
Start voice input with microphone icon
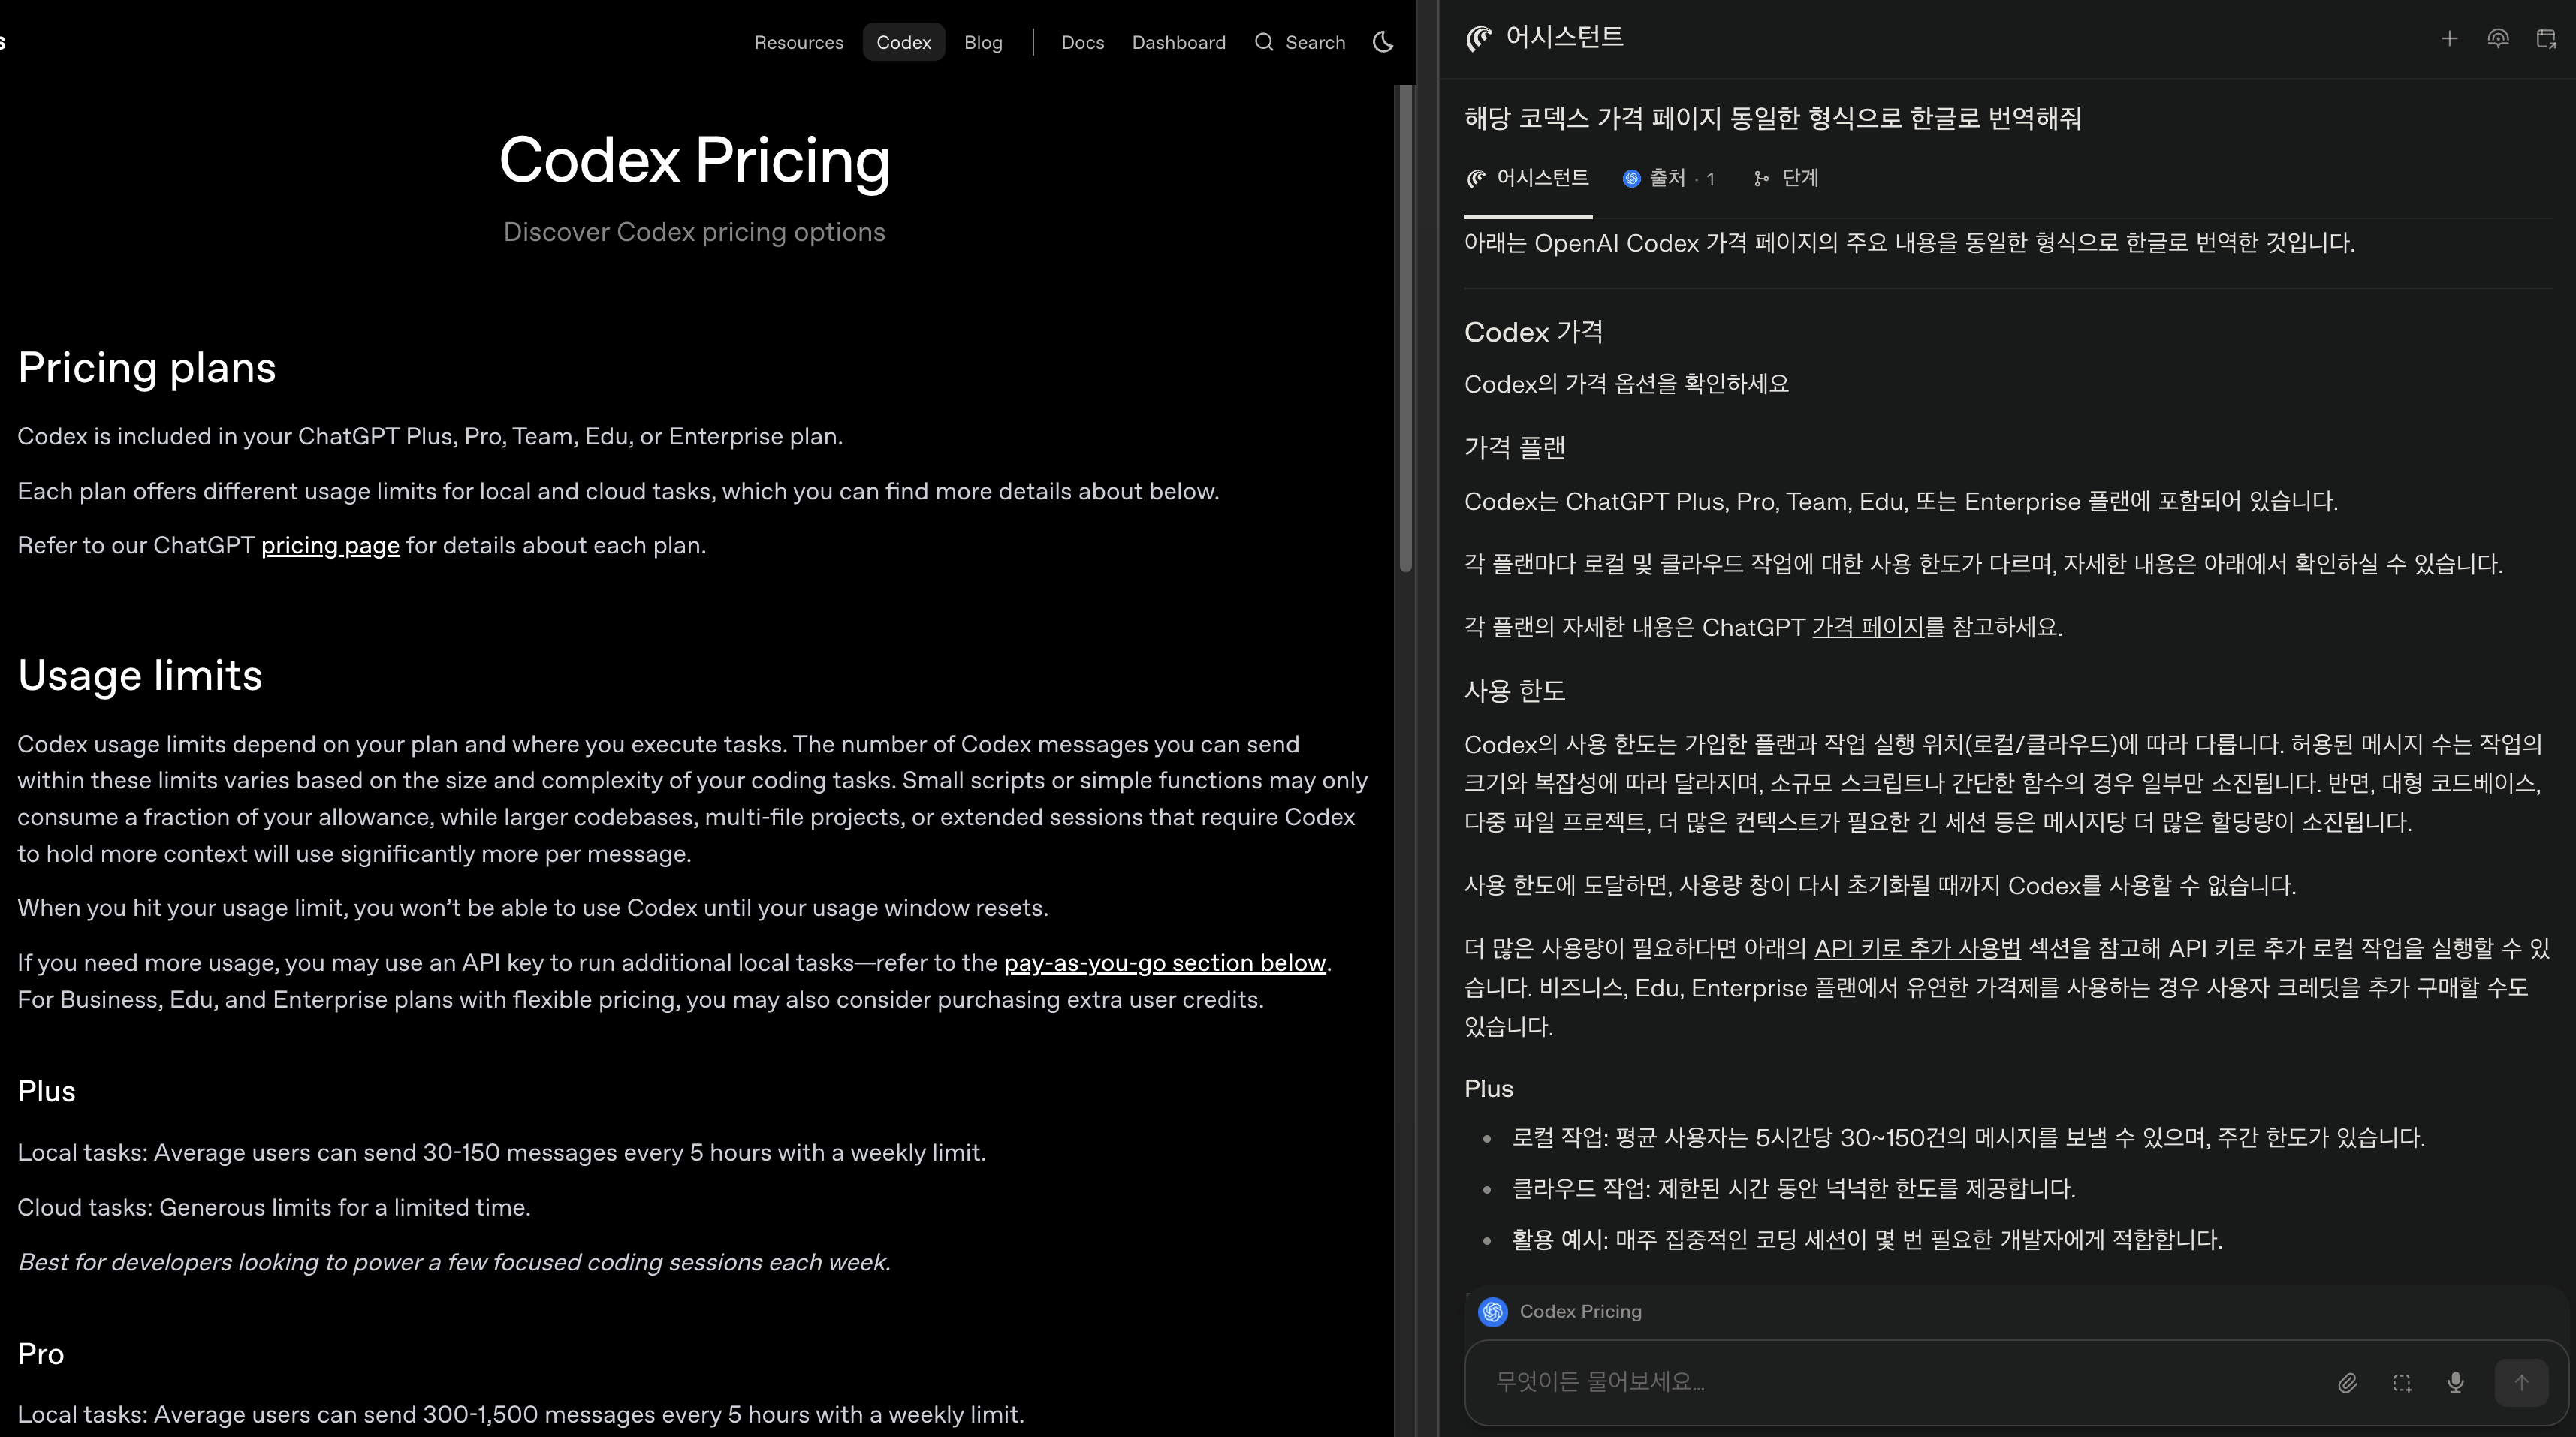(x=2455, y=1383)
